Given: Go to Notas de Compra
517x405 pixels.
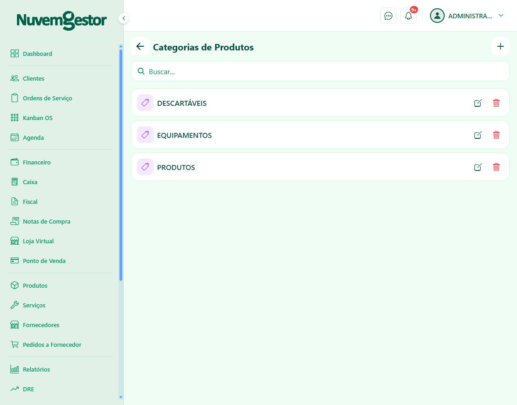Looking at the screenshot, I should point(60,221).
